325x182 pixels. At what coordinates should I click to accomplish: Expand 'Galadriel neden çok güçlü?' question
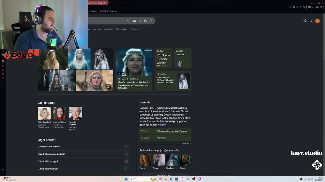click(x=83, y=154)
